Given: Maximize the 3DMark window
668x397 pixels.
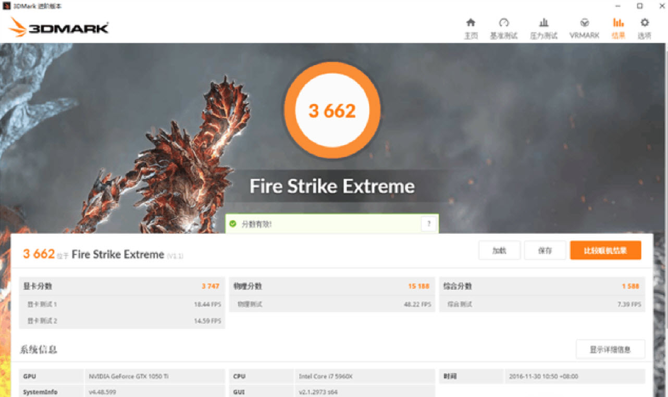Looking at the screenshot, I should (x=640, y=6).
